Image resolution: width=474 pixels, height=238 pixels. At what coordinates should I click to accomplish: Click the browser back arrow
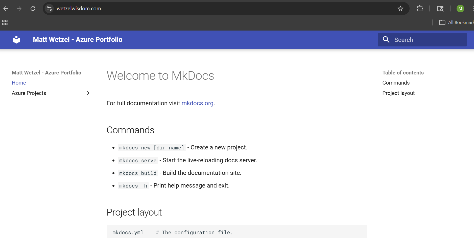[6, 9]
